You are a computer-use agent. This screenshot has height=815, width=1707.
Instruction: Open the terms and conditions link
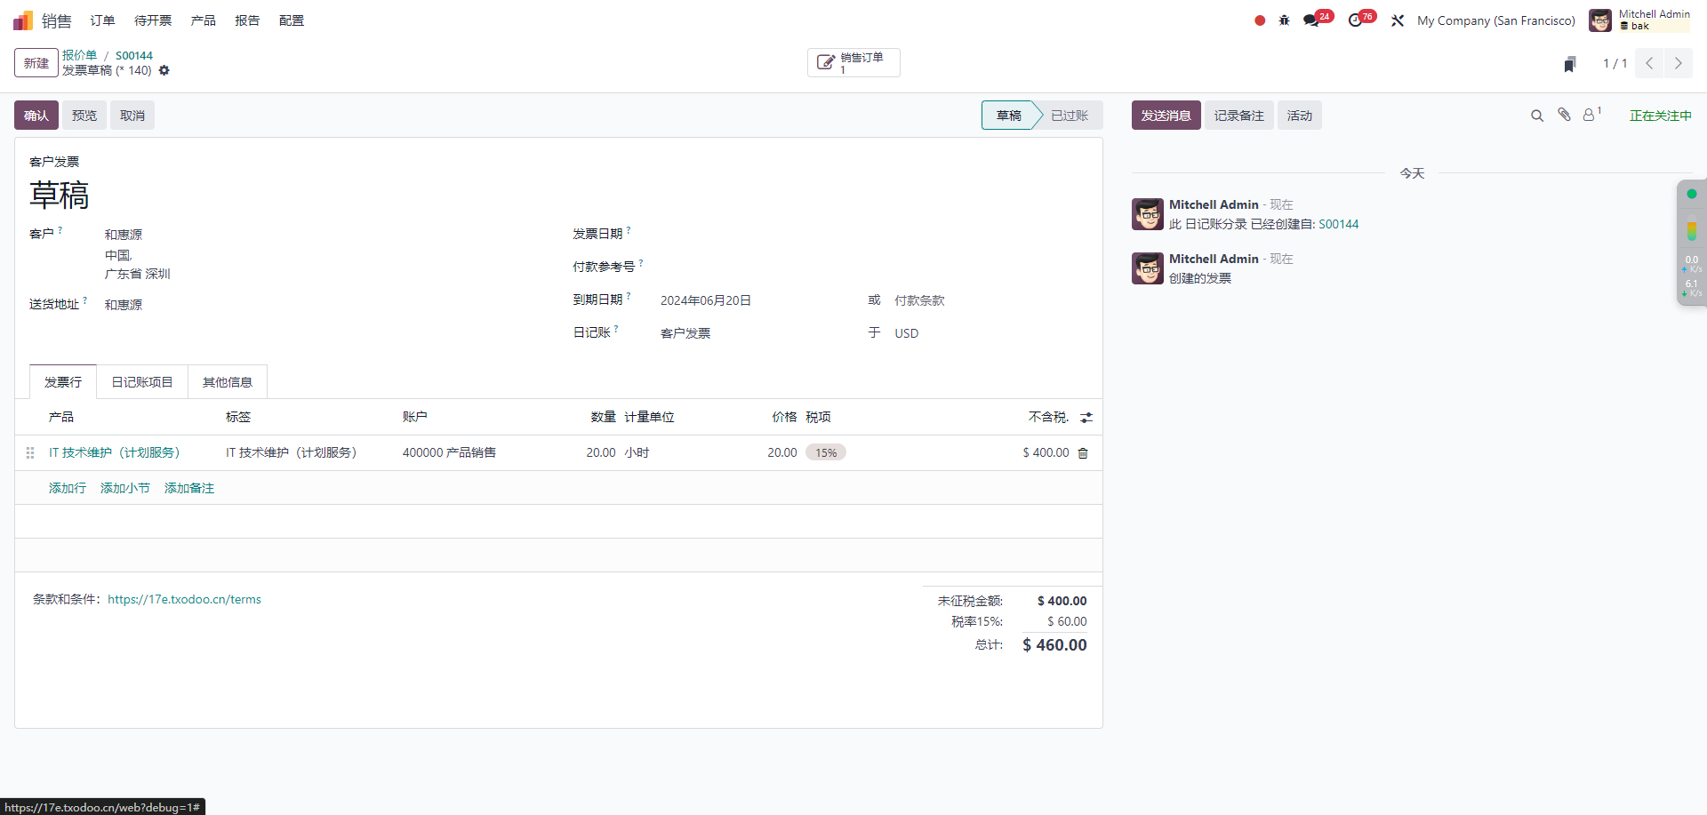click(184, 600)
